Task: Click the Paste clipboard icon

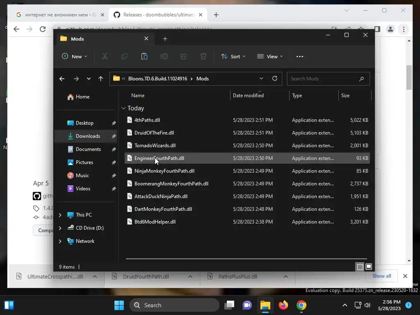Action: click(144, 56)
